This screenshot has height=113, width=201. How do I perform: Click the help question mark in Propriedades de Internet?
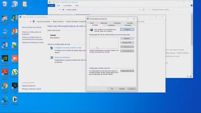coord(128,19)
